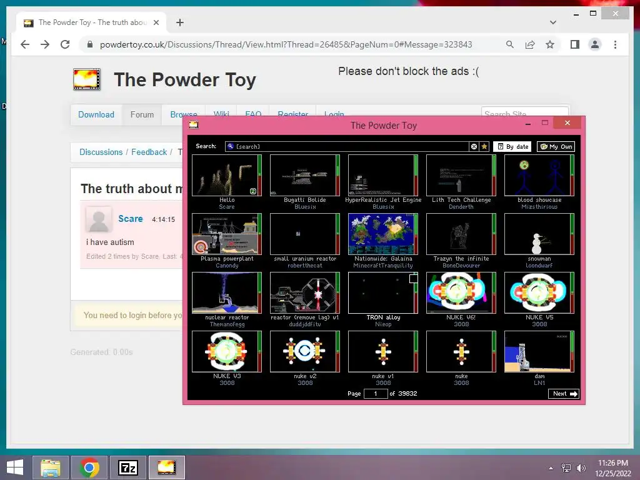Expand the Chrome tab search dropdown
The width and height of the screenshot is (640, 480).
[552, 22]
